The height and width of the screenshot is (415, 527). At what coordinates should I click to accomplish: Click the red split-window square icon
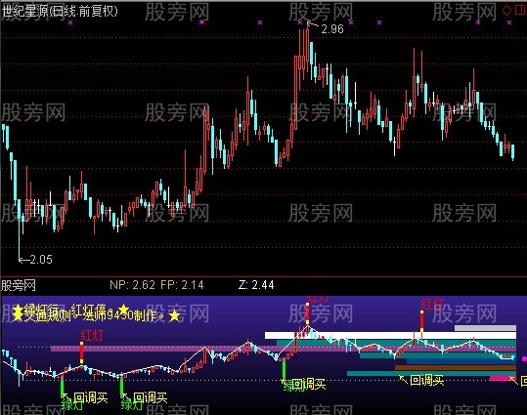pyautogui.click(x=519, y=10)
